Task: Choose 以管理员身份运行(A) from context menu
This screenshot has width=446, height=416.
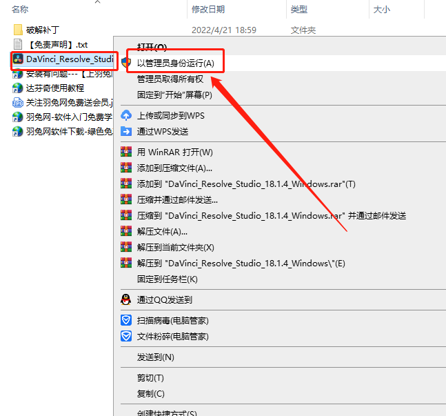Action: [x=175, y=63]
